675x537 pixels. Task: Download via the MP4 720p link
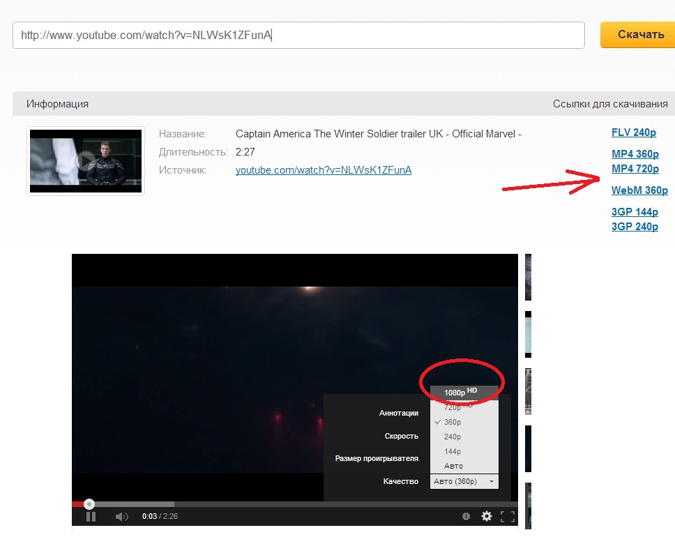click(x=635, y=169)
